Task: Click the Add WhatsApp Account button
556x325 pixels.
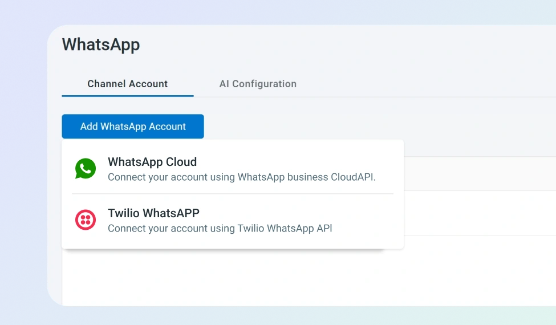Action: point(133,126)
